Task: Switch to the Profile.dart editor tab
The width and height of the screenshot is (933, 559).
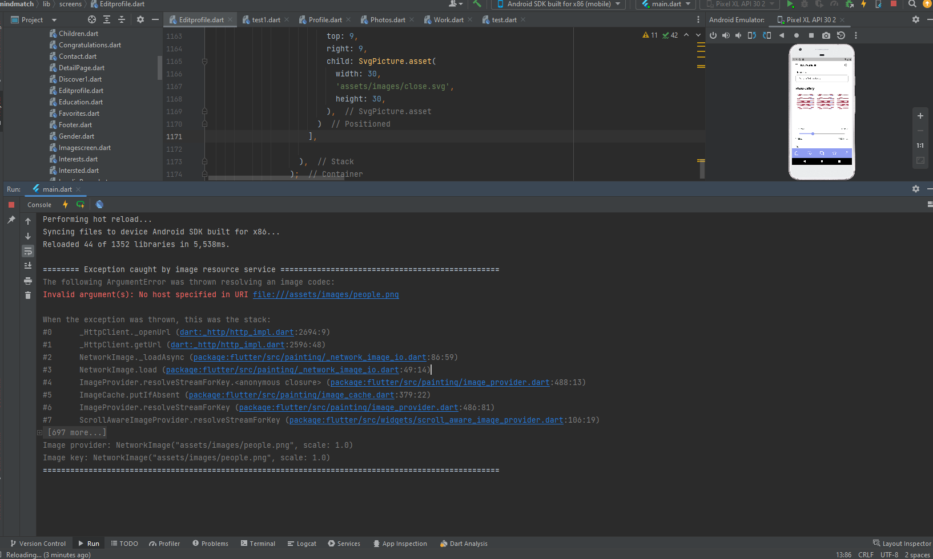Action: (x=325, y=19)
